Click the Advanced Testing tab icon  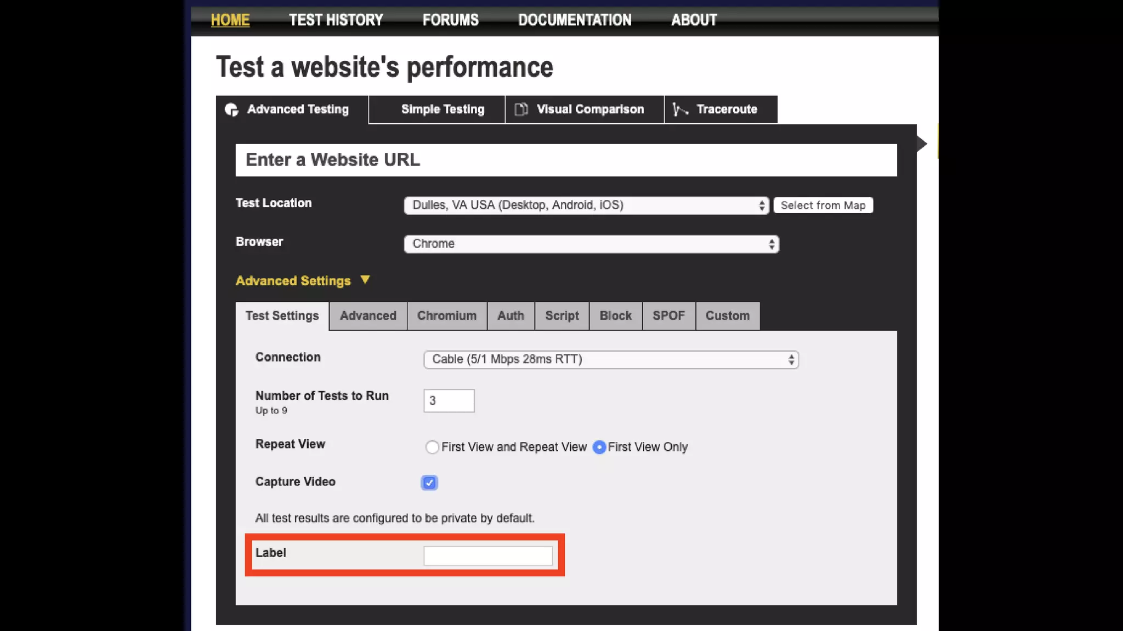click(231, 110)
